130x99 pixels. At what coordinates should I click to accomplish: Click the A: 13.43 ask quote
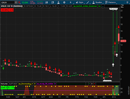(40, 3)
